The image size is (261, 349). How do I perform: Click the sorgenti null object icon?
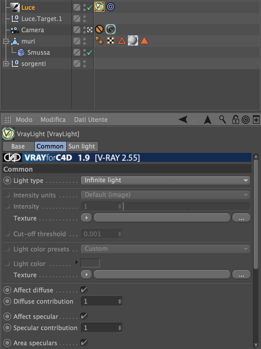point(15,64)
